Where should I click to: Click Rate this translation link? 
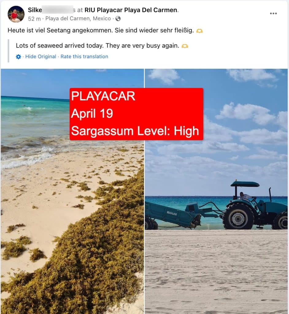[84, 56]
